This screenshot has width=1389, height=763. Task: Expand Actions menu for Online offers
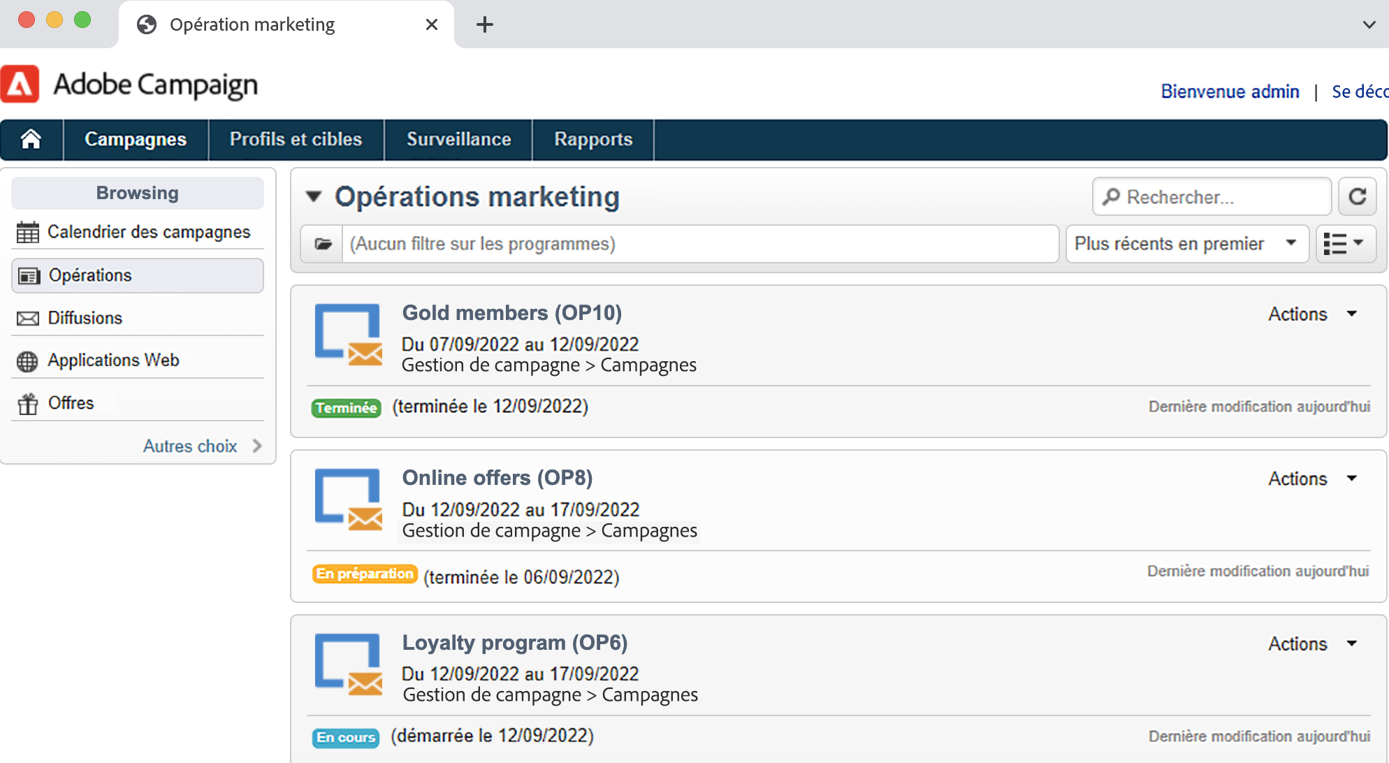(x=1311, y=479)
